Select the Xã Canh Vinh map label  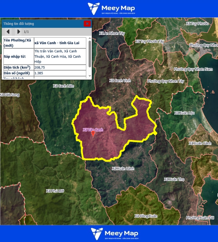120,81
